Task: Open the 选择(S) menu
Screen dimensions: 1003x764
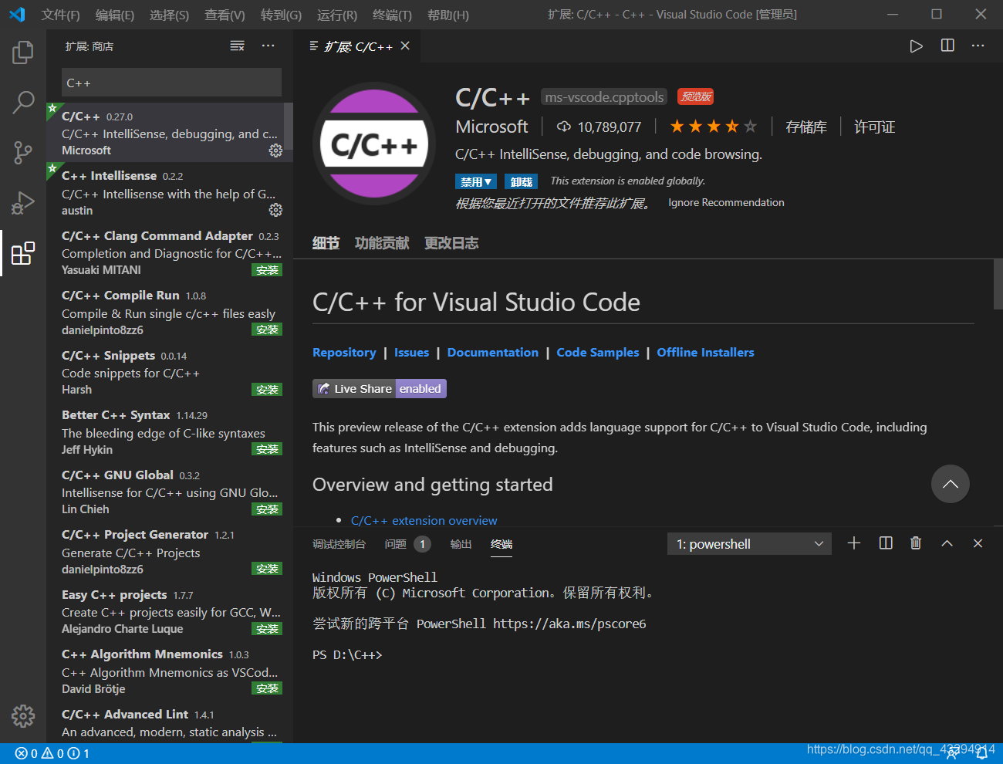Action: click(169, 15)
